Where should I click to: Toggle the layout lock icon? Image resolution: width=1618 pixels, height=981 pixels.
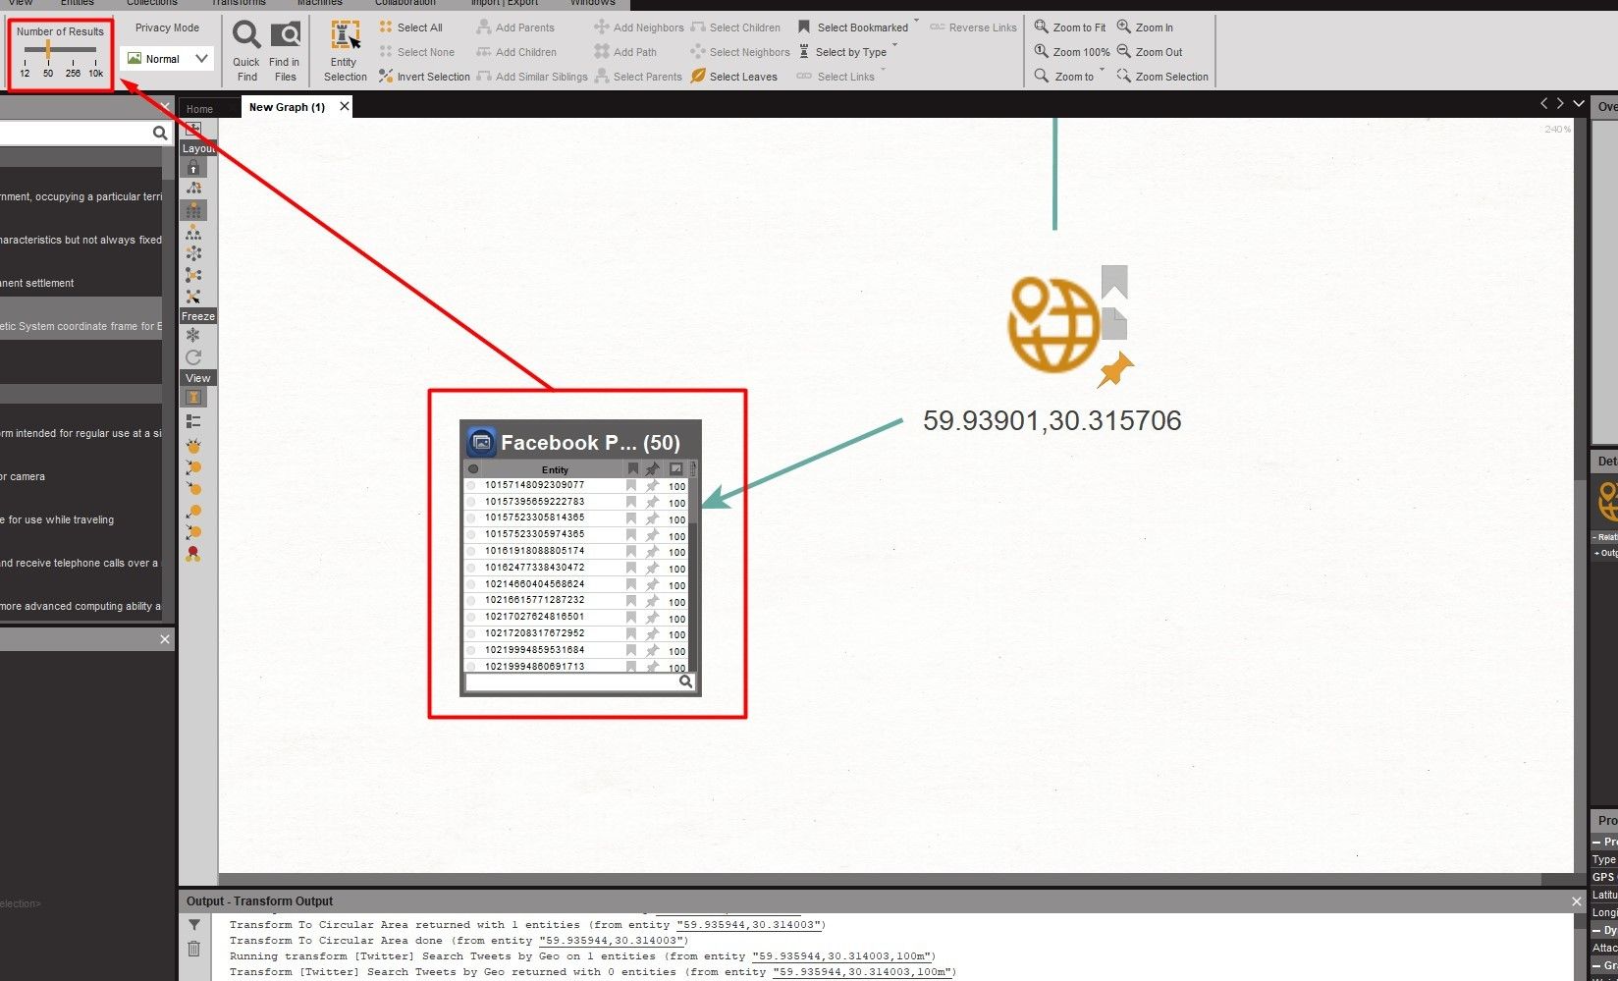[x=193, y=167]
